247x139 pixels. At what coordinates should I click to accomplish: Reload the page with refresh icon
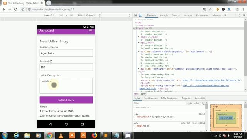(15, 9)
